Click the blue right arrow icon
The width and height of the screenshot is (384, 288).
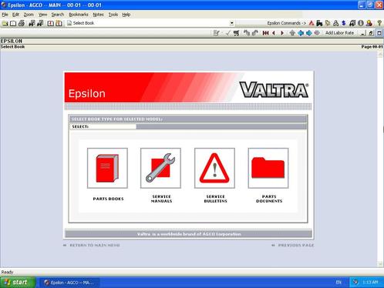[308, 33]
